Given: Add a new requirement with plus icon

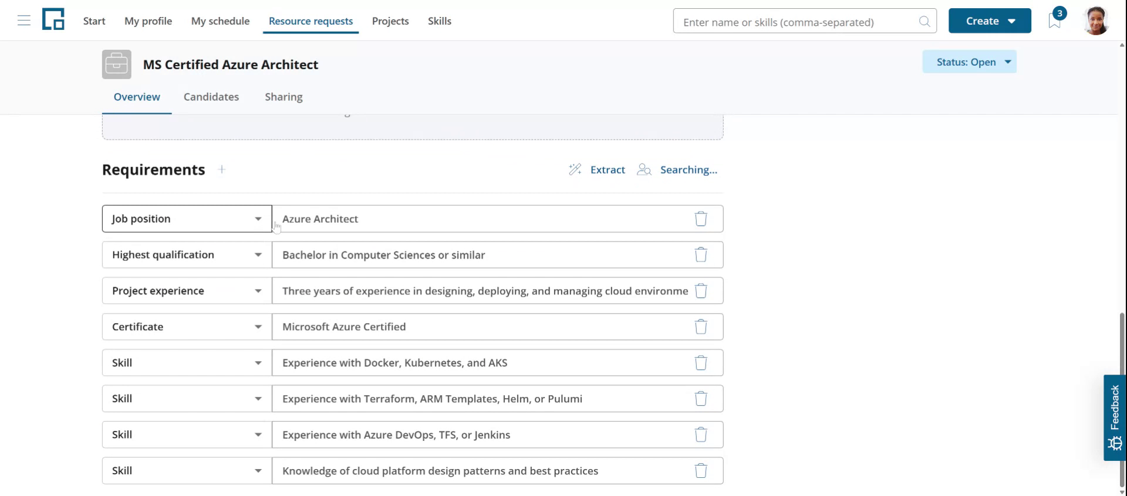Looking at the screenshot, I should click(222, 169).
